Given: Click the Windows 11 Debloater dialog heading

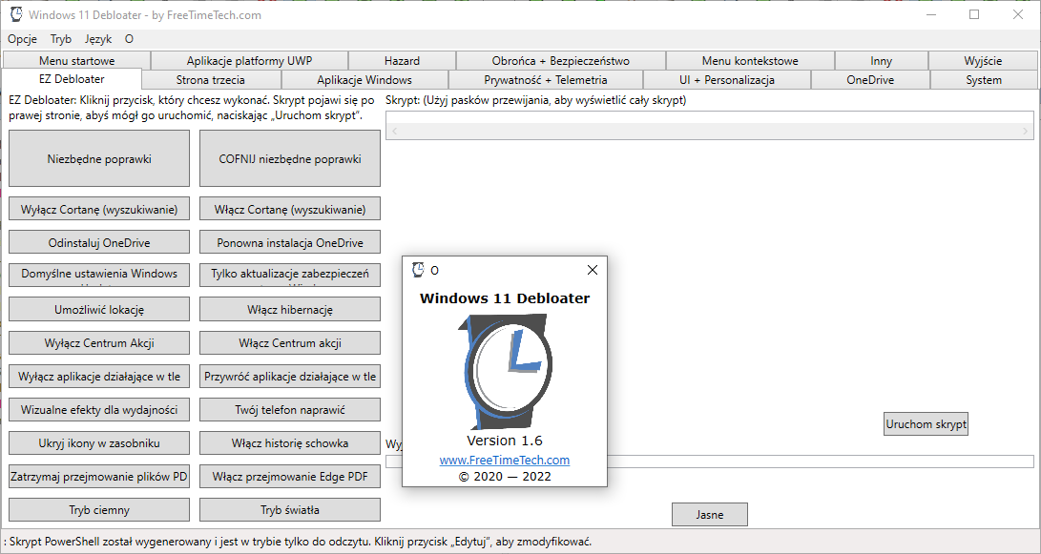Looking at the screenshot, I should pos(505,298).
